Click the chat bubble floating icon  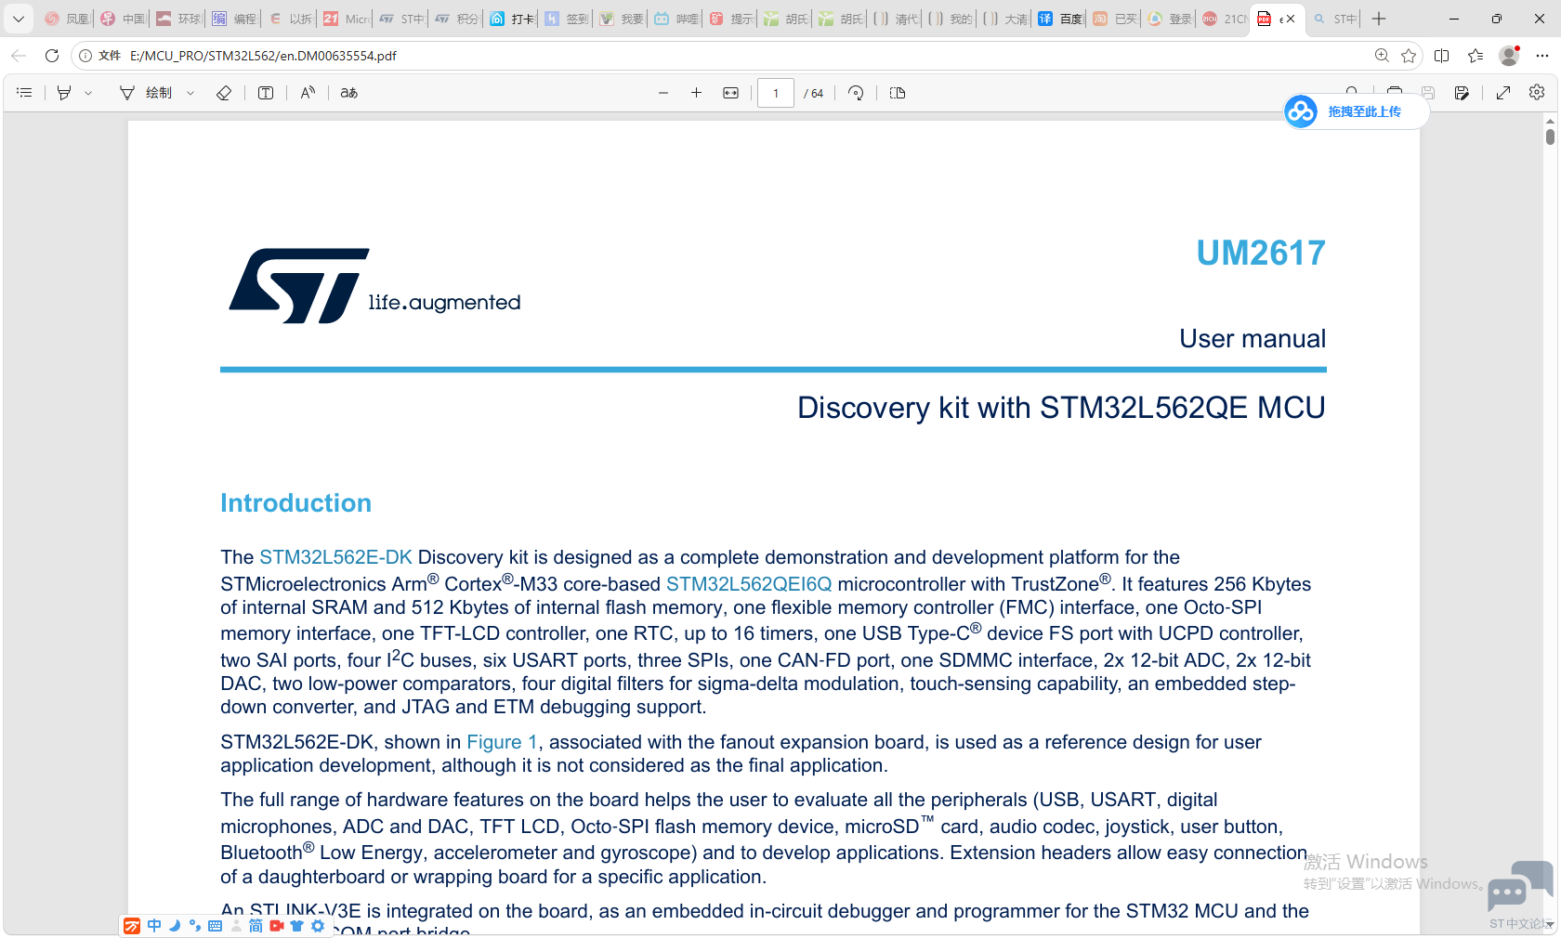click(1518, 886)
